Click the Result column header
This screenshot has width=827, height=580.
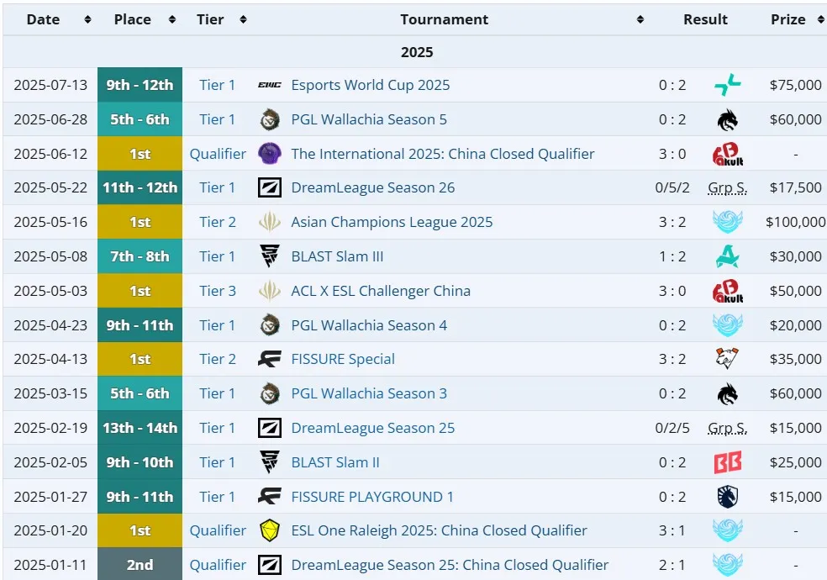(x=705, y=19)
